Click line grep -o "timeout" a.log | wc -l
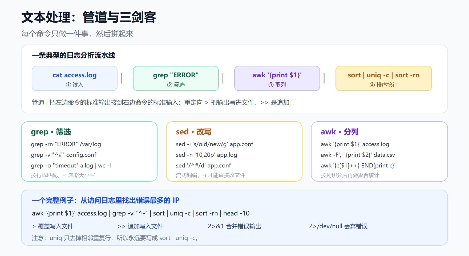469x256 pixels. (x=71, y=166)
